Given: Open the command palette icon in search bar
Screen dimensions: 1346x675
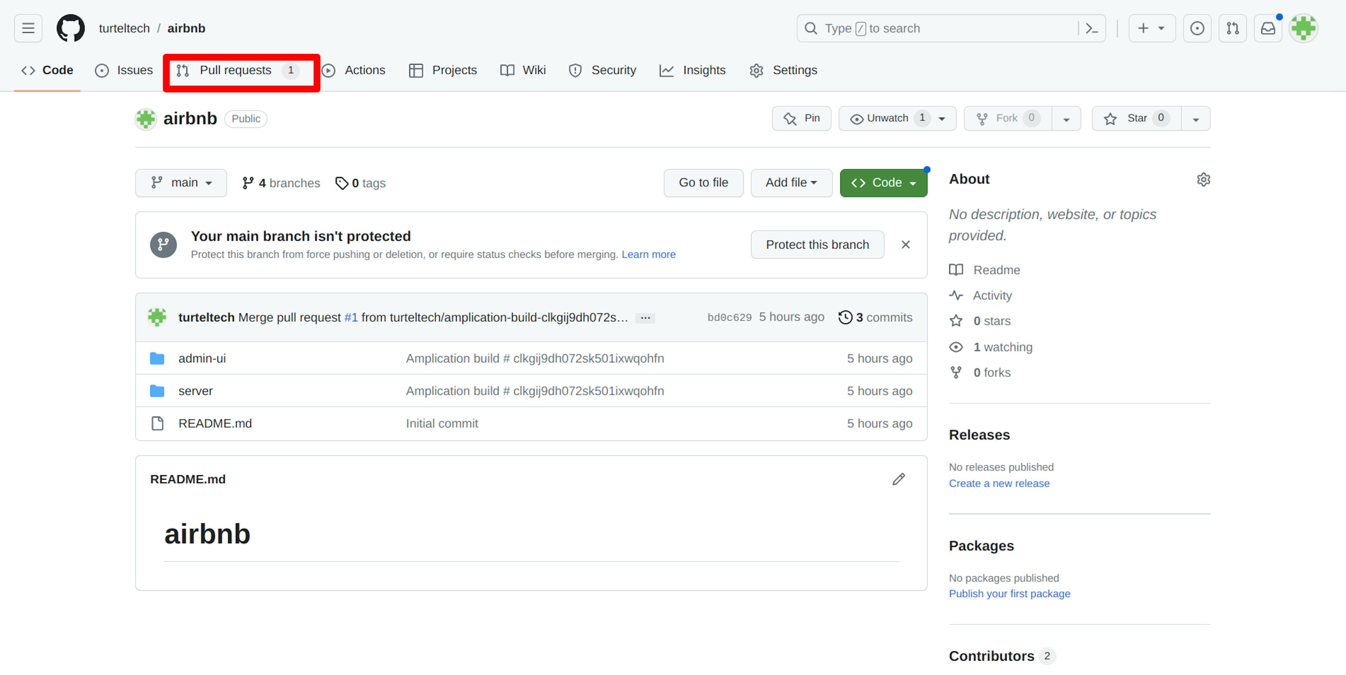Looking at the screenshot, I should pos(1092,28).
